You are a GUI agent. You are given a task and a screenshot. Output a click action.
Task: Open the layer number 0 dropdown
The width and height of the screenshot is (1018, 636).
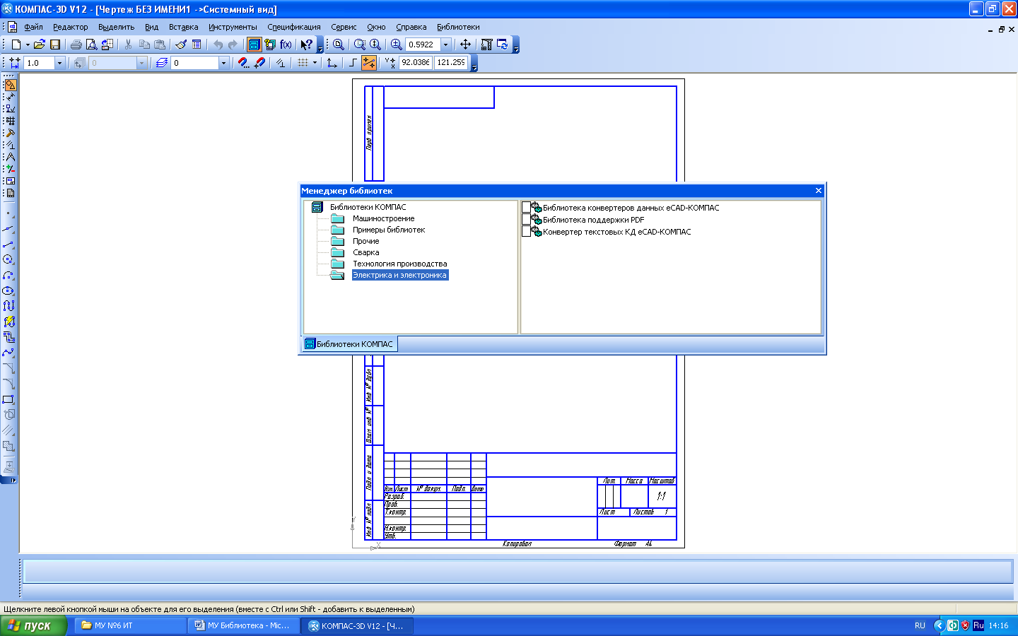(x=224, y=63)
